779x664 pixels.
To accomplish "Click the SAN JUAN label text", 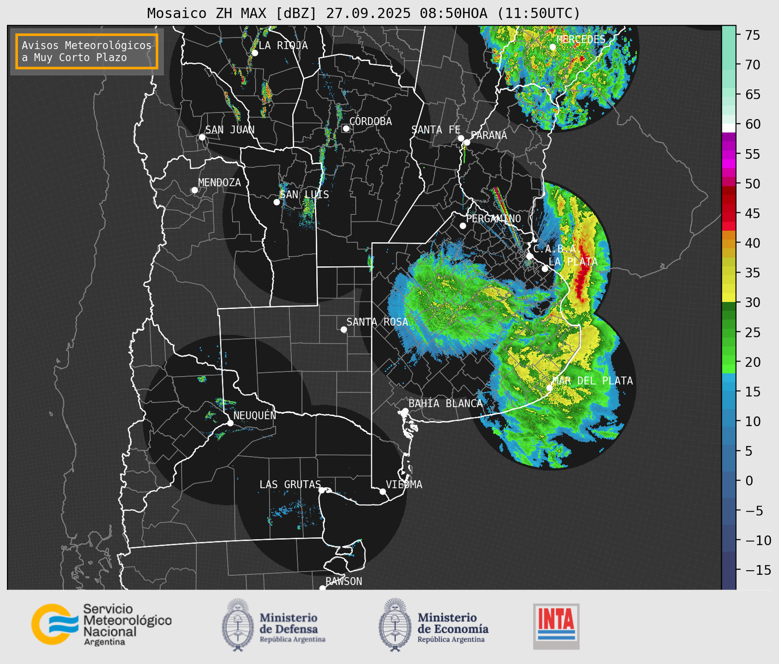I will 229,130.
